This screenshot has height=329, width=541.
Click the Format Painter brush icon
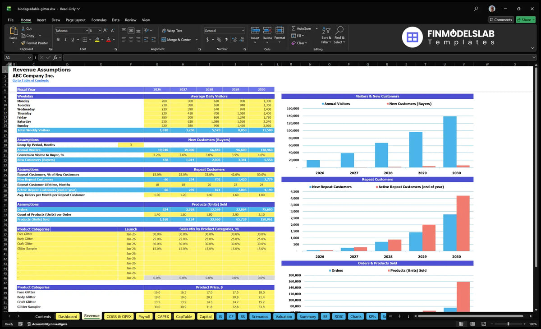pos(23,43)
